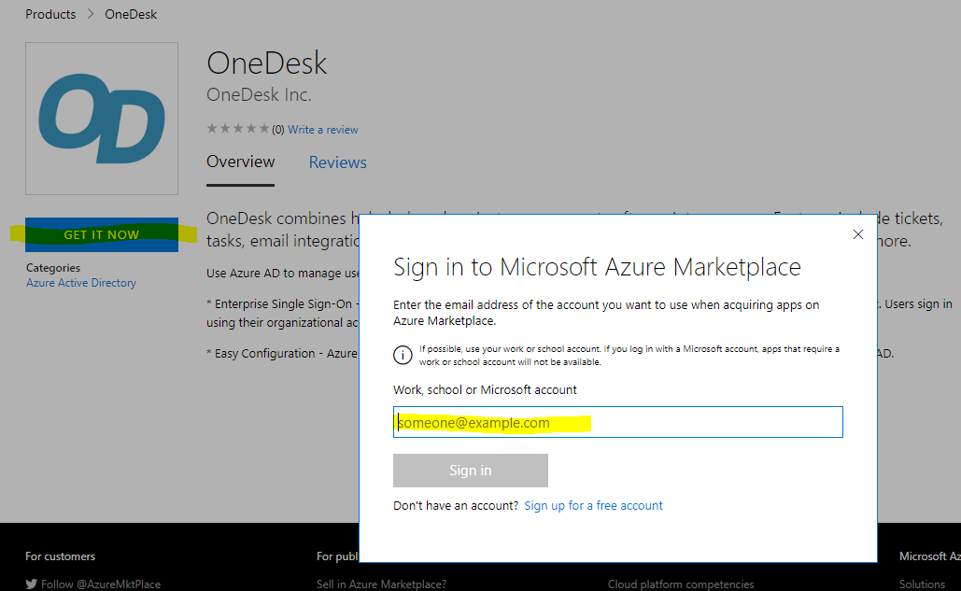Open Cloud platform competencies footer link

tap(681, 584)
